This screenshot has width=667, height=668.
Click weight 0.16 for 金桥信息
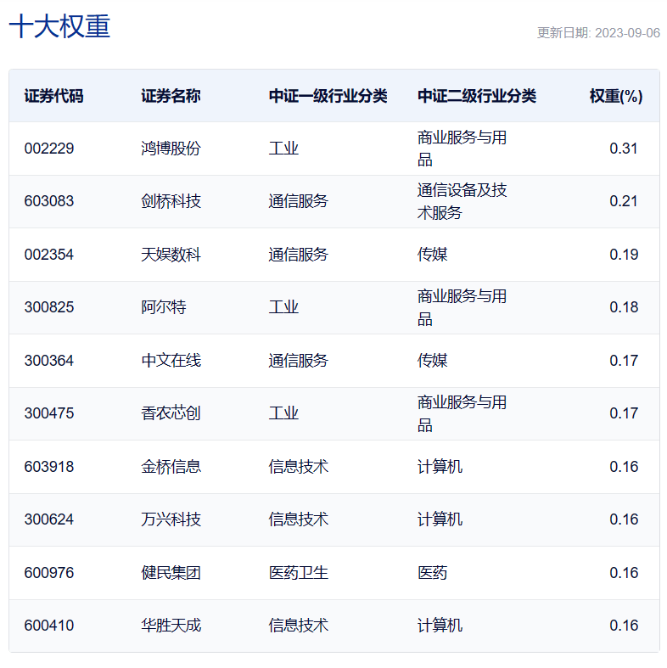[624, 467]
